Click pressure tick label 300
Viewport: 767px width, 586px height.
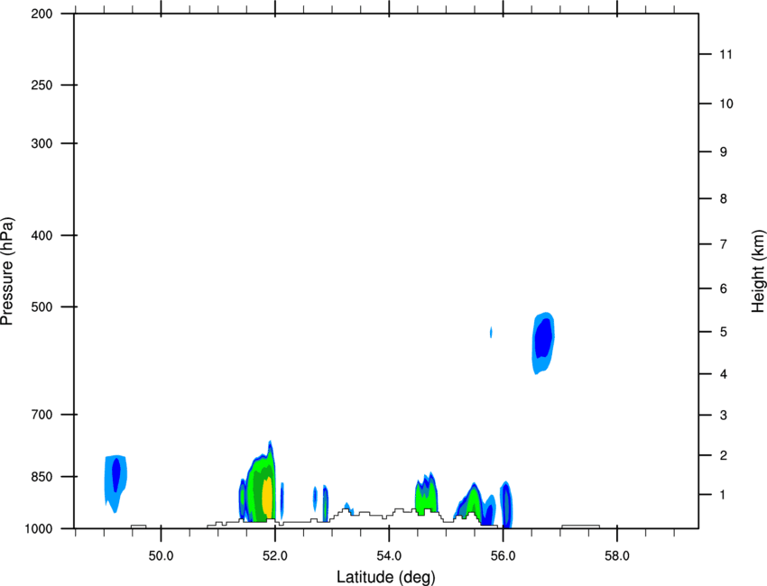(42, 143)
